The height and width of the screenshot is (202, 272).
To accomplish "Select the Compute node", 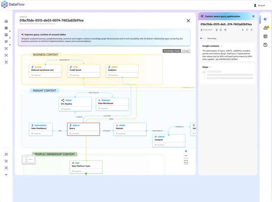I will [x=169, y=140].
